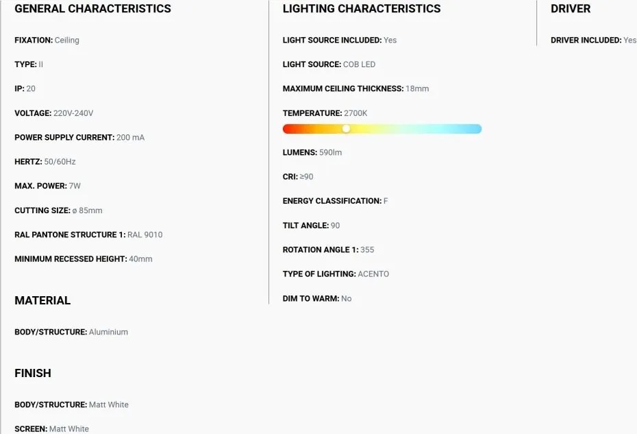Click the General Characteristics heading
The height and width of the screenshot is (434, 637).
click(x=92, y=8)
